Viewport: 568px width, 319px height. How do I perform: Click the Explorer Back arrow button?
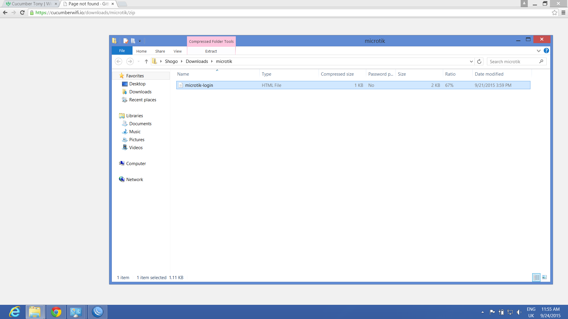pyautogui.click(x=119, y=61)
